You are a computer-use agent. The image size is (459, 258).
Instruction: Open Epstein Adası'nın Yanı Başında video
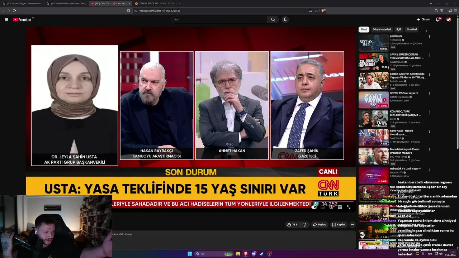coord(373,80)
